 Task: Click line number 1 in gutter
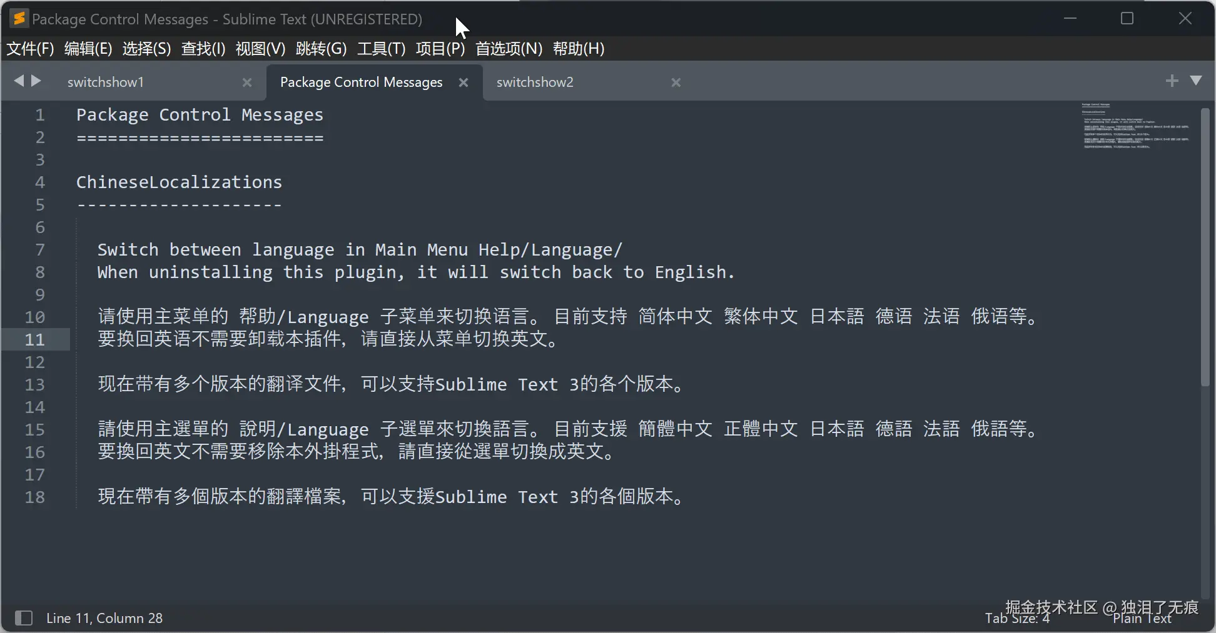tap(40, 115)
